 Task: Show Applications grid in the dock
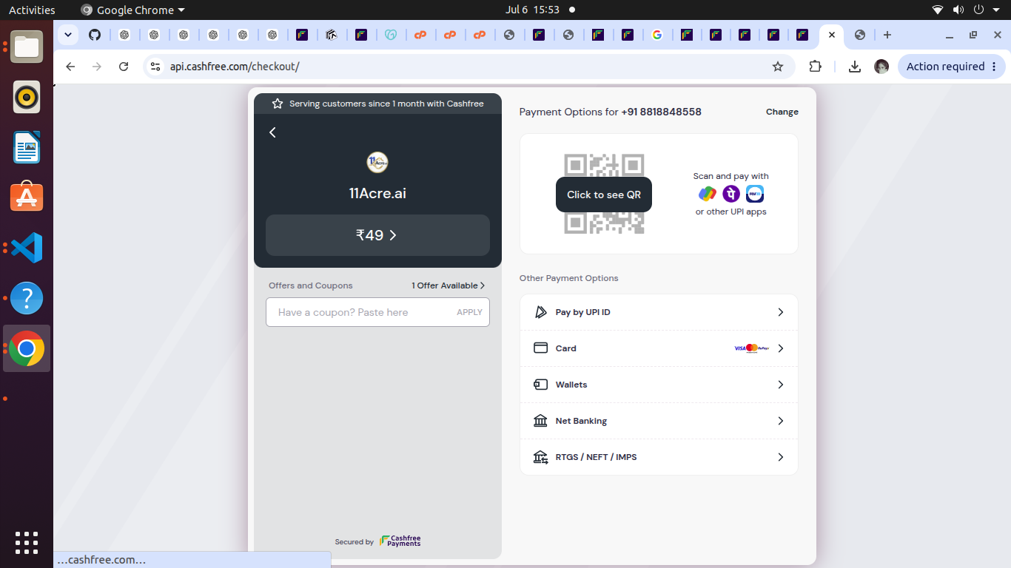coord(27,543)
